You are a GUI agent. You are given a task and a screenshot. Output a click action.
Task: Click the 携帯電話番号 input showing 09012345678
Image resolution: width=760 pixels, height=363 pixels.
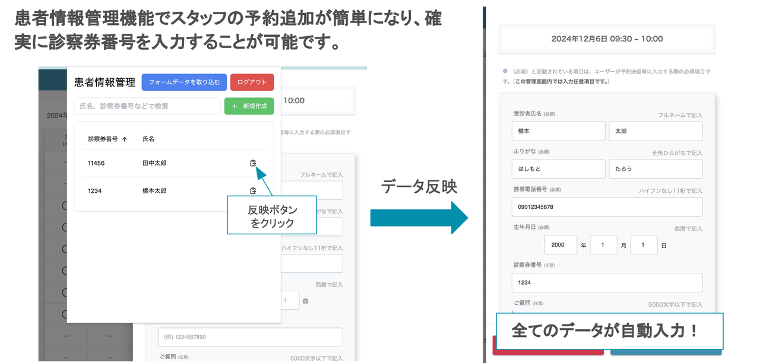coord(607,206)
